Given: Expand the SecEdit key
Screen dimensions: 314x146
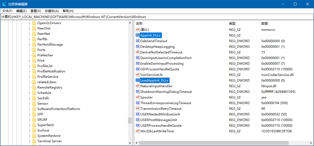Looking at the screenshot, I should [30, 98].
